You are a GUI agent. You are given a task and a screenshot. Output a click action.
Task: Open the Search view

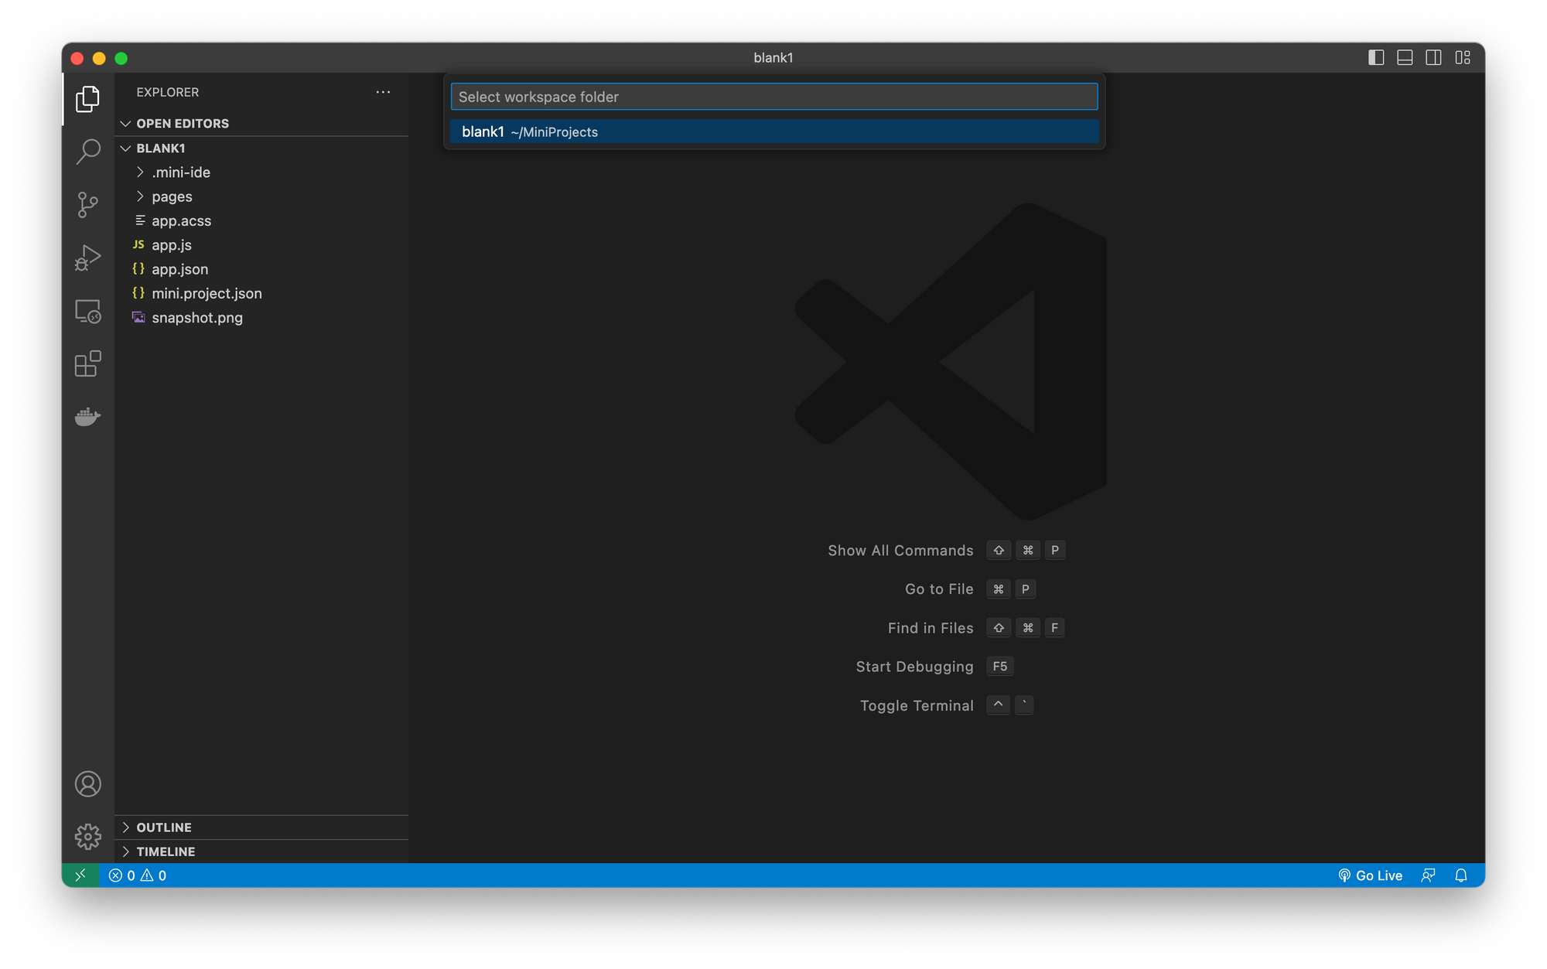point(88,152)
